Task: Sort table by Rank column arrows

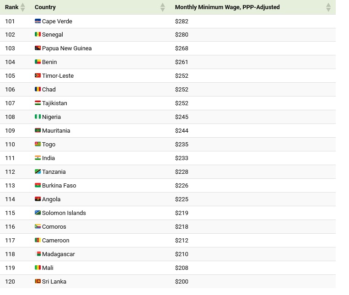Action: (x=23, y=7)
